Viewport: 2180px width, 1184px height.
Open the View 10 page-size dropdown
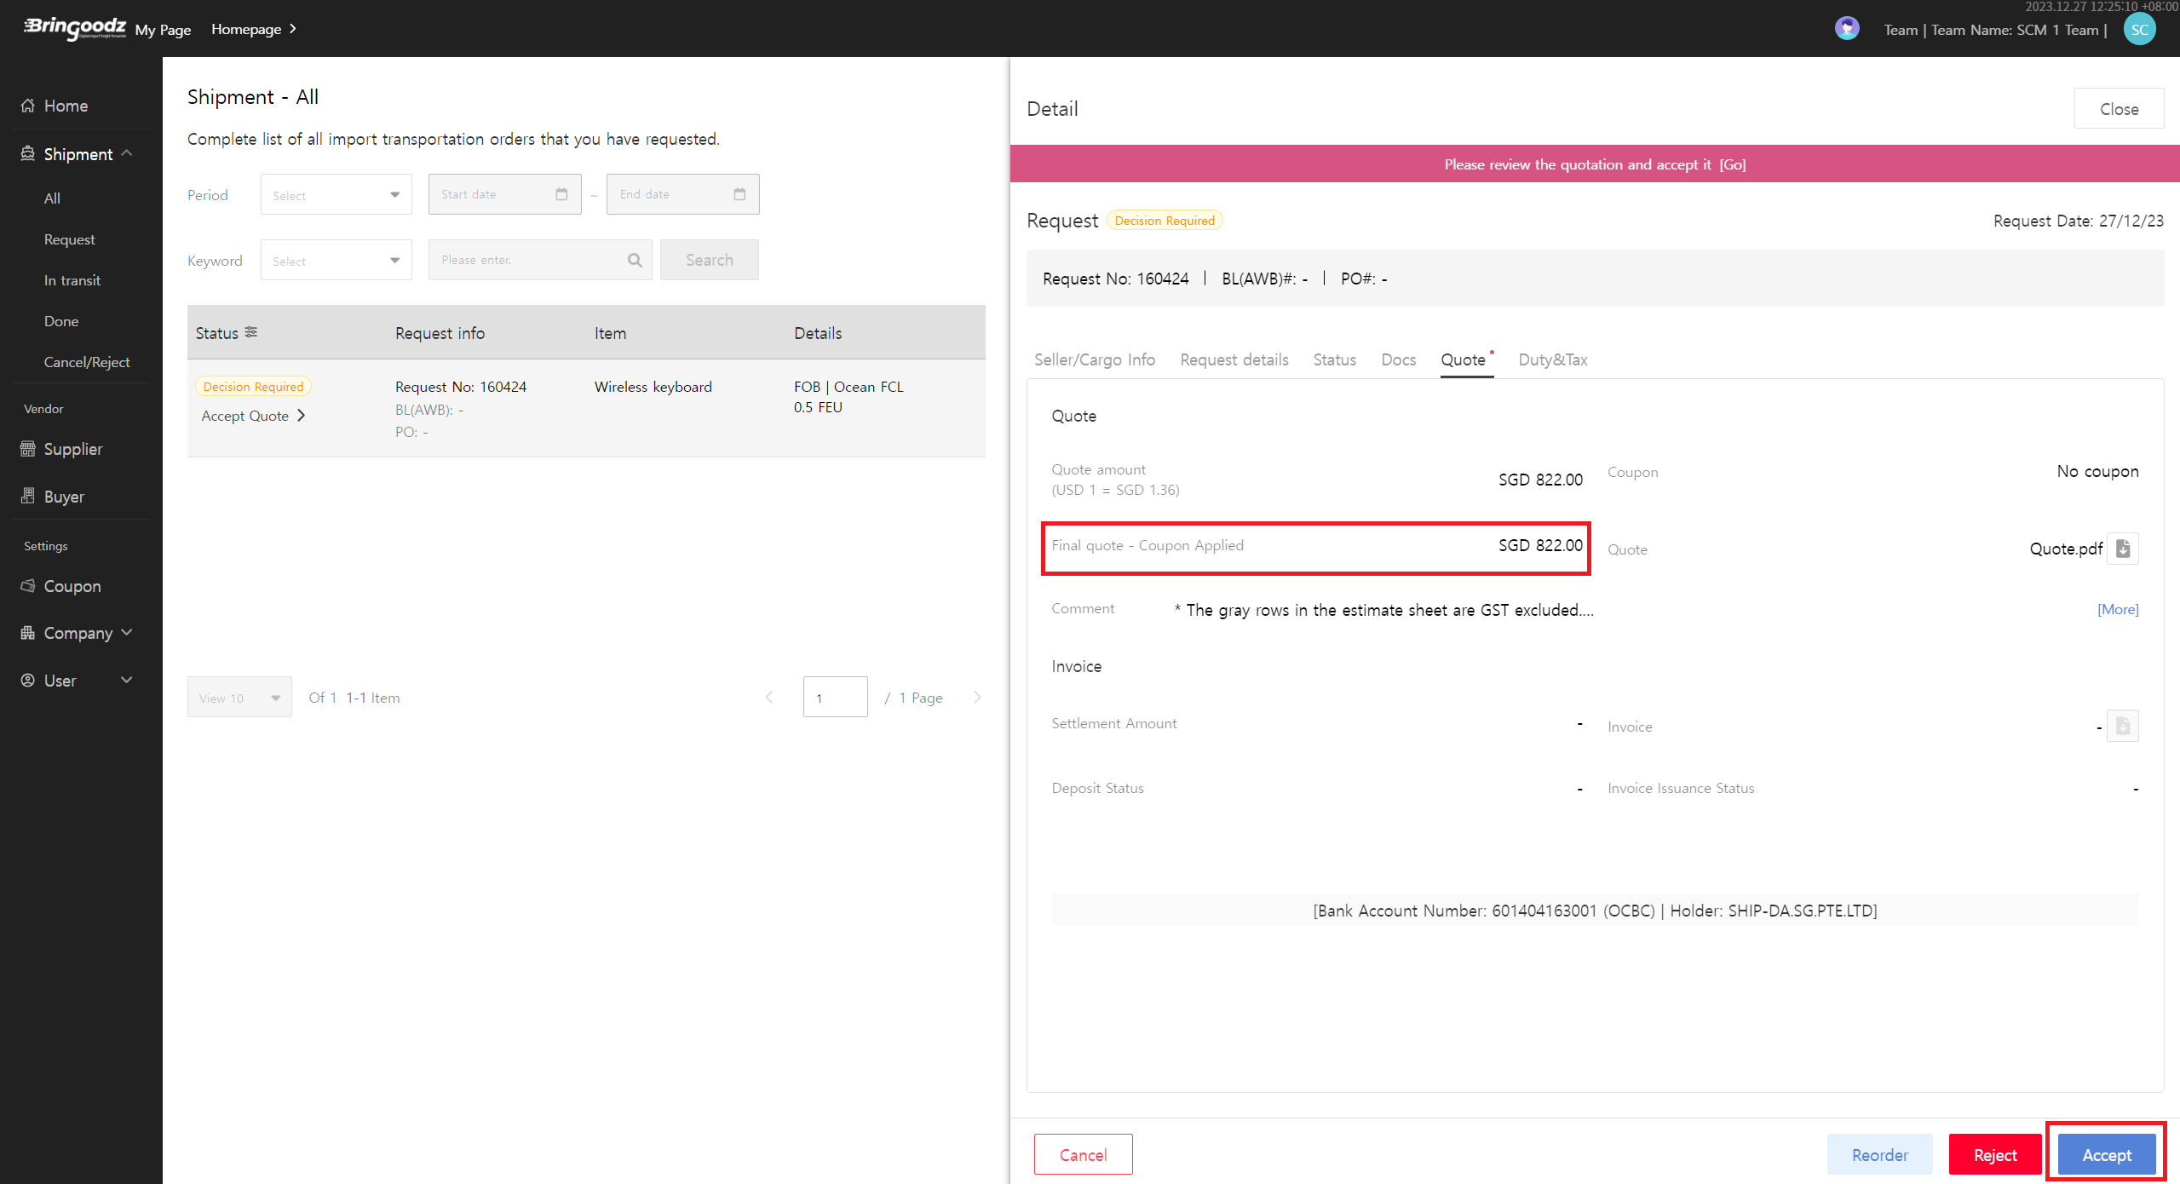239,698
